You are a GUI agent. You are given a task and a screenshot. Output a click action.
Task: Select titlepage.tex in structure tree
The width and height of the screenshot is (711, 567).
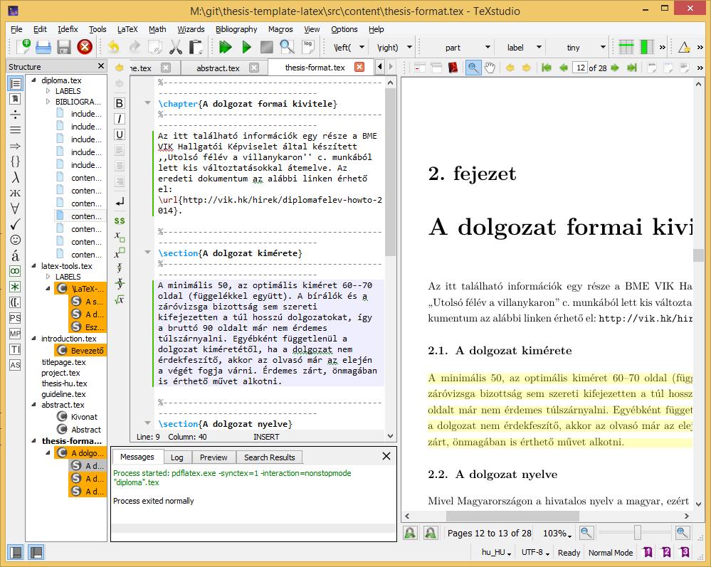63,361
